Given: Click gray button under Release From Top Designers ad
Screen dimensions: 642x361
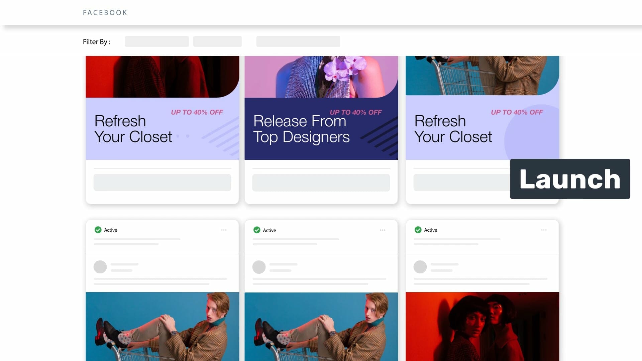Looking at the screenshot, I should point(321,183).
